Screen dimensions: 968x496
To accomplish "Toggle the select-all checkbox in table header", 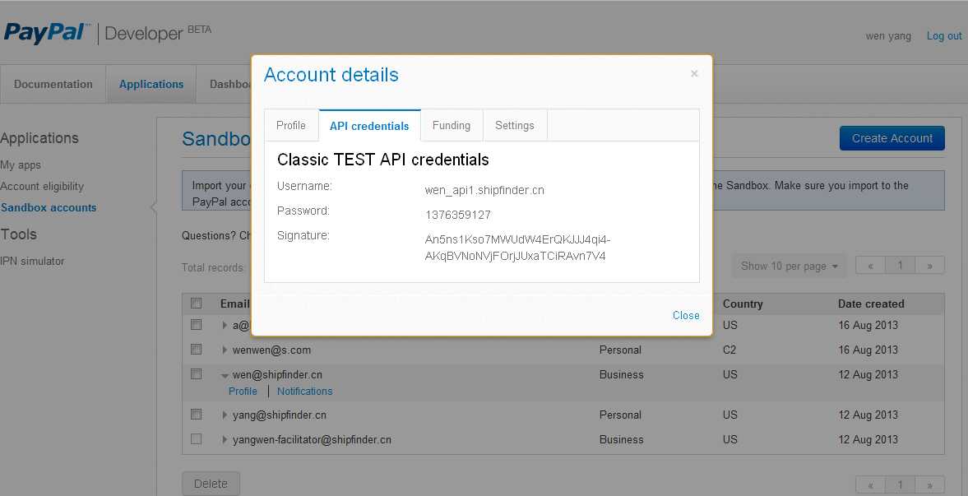I will click(x=196, y=304).
